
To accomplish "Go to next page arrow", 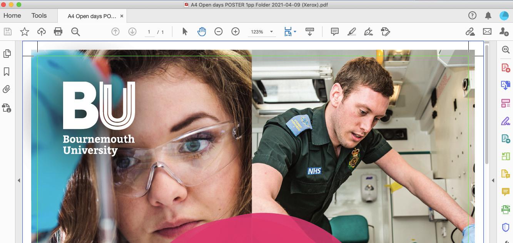I will pos(132,32).
